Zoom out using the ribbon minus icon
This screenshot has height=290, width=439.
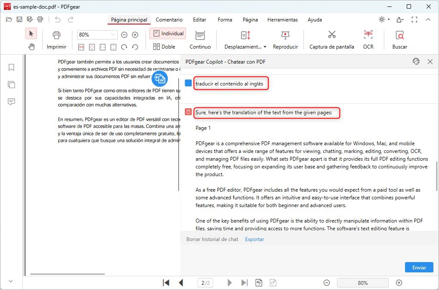(124, 35)
